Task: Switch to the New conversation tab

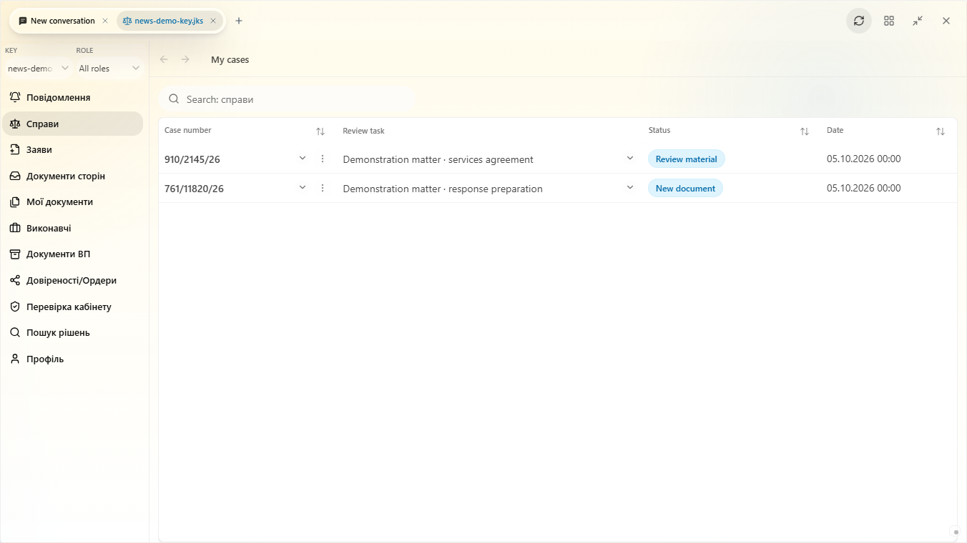Action: pyautogui.click(x=63, y=21)
